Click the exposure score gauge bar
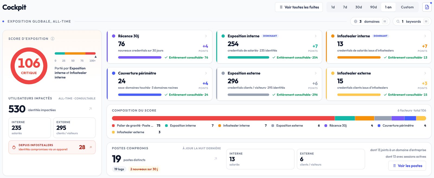Viewport: 434px width, 178px height. coord(75,53)
